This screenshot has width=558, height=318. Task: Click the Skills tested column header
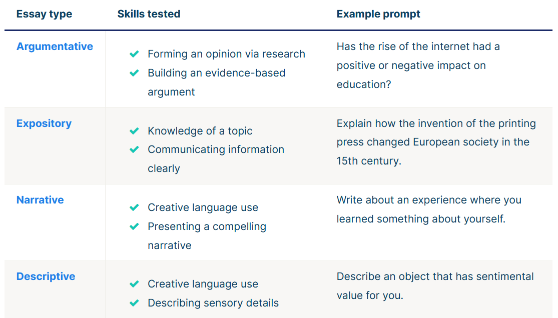tap(149, 14)
